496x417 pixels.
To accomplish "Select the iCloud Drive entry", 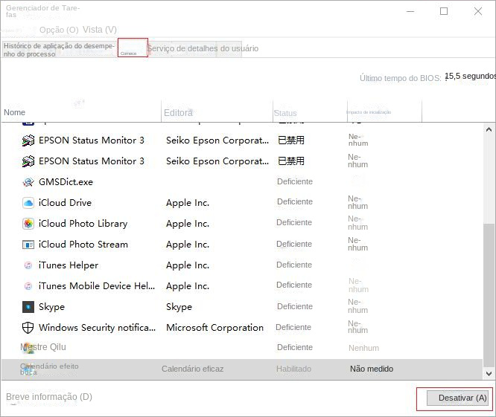I will click(x=65, y=203).
